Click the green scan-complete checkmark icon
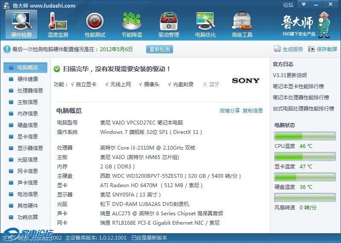The image size is (341, 243). [x=57, y=69]
